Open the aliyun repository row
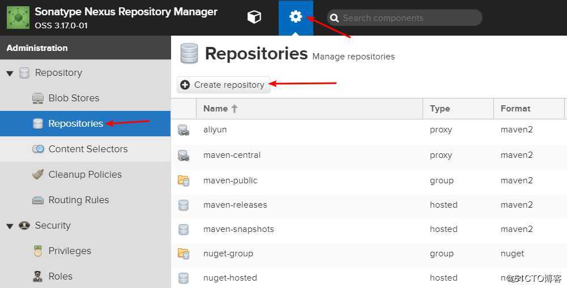Screen dimensions: 567x288 [x=369, y=130]
